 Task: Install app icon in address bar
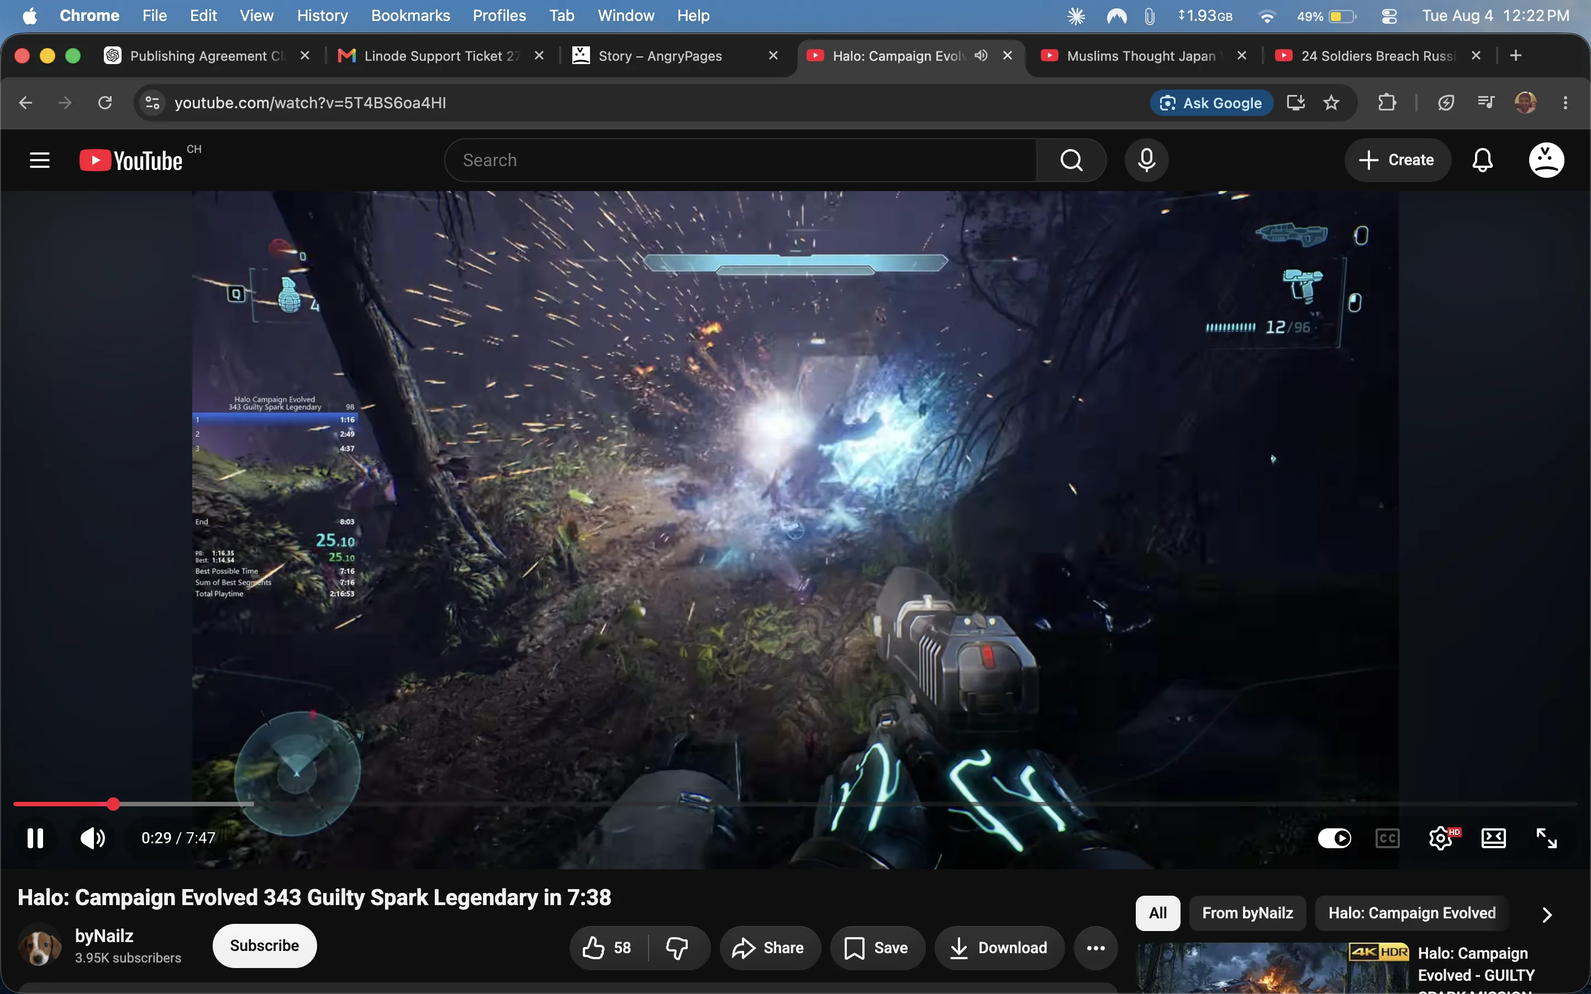pyautogui.click(x=1295, y=103)
